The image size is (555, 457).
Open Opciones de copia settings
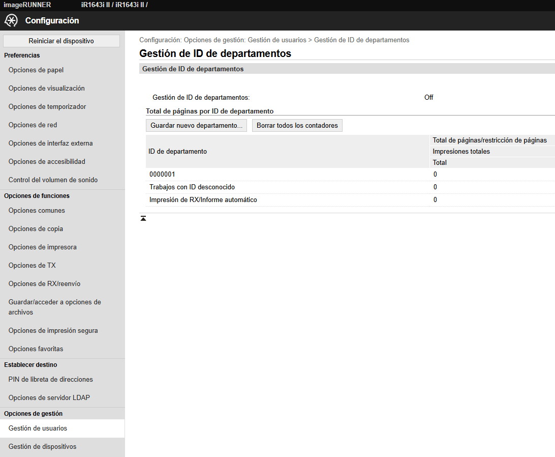36,228
